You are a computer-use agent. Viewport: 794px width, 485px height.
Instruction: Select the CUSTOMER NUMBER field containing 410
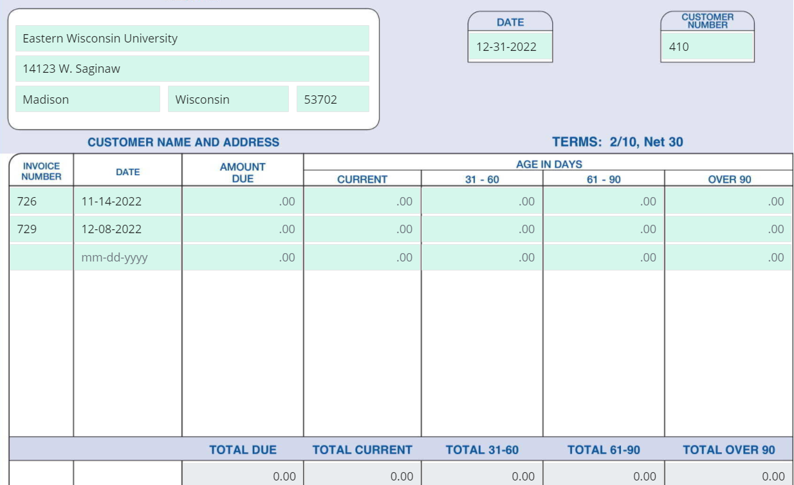[705, 46]
